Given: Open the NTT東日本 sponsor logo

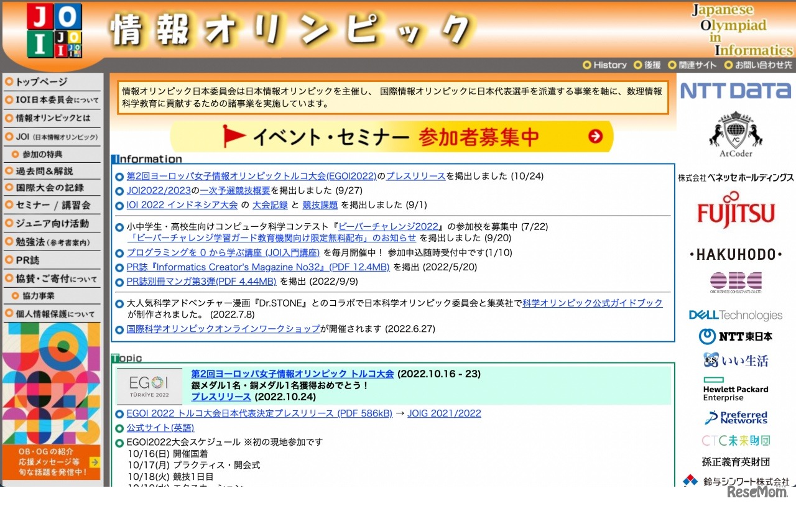Looking at the screenshot, I should tap(736, 336).
